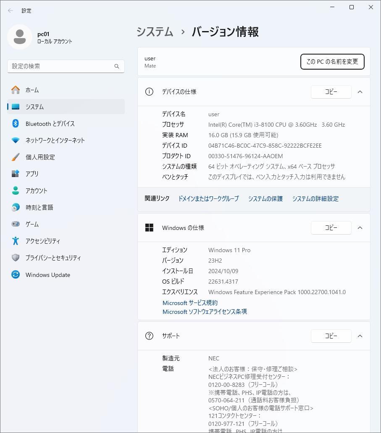Click the manufacturer value NEC
Viewport: 381px width, 433px height.
coord(214,358)
